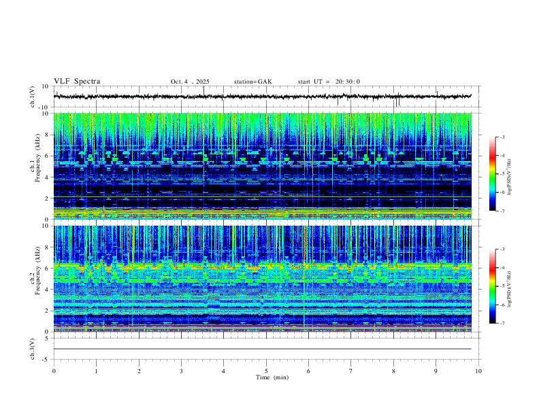Click the ch.2 "Frequency (kHz)" axis label
The image size is (539, 416).
tap(38, 271)
